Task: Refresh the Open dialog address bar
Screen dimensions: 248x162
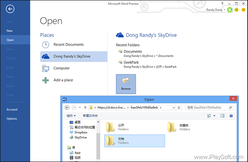Action: (179, 108)
